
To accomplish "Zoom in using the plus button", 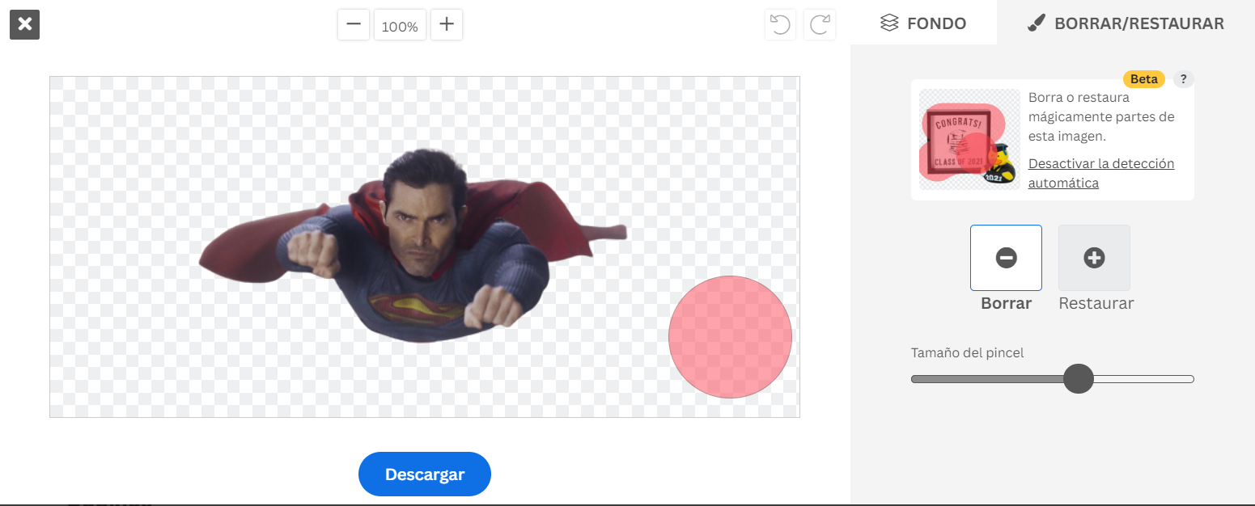I will point(447,24).
